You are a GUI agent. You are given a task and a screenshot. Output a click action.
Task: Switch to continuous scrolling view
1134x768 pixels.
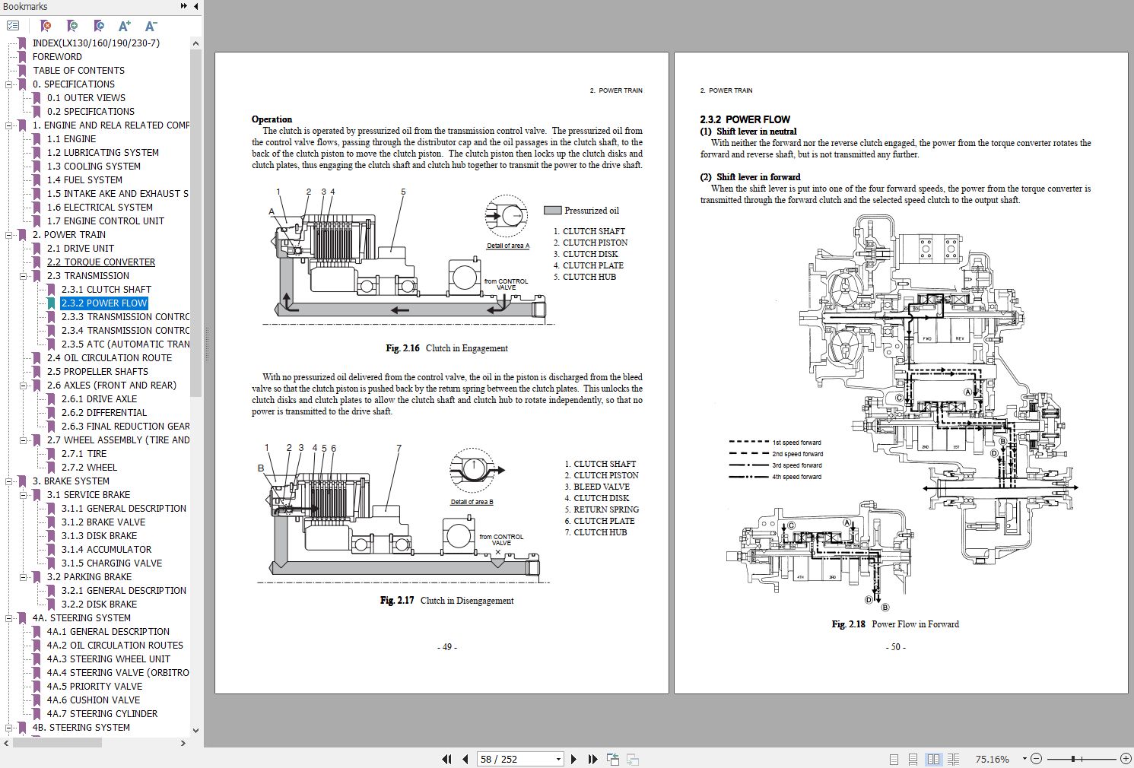[913, 759]
